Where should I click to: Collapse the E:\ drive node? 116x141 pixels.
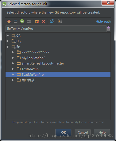click(x=8, y=47)
